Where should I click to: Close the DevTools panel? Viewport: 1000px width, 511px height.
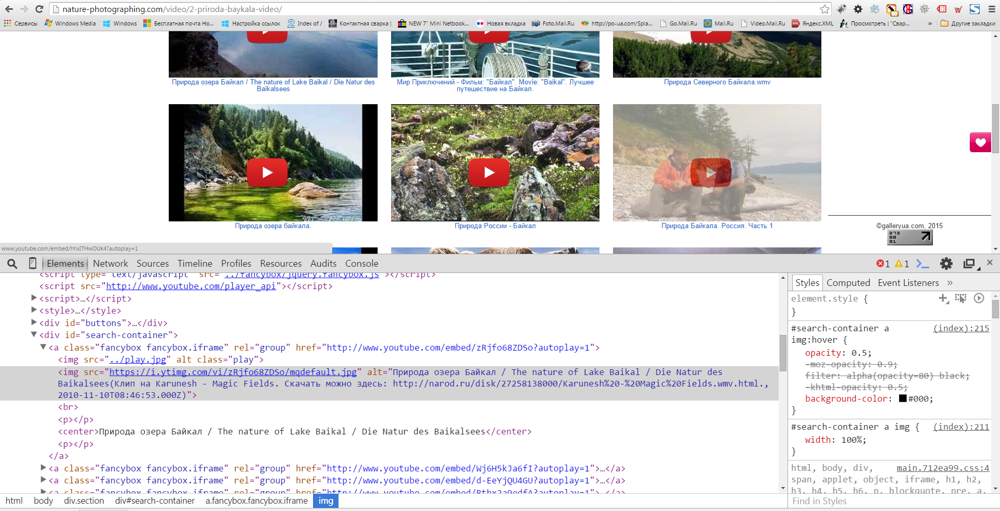[x=990, y=263]
